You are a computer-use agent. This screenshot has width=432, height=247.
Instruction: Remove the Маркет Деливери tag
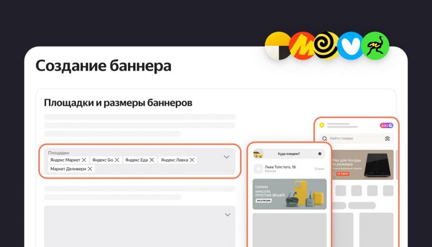pos(90,169)
